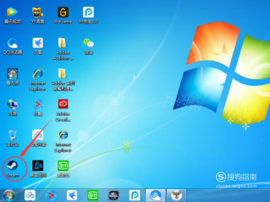Switch to QQ Browser in the taskbar
The width and height of the screenshot is (270, 202).
coord(156,196)
